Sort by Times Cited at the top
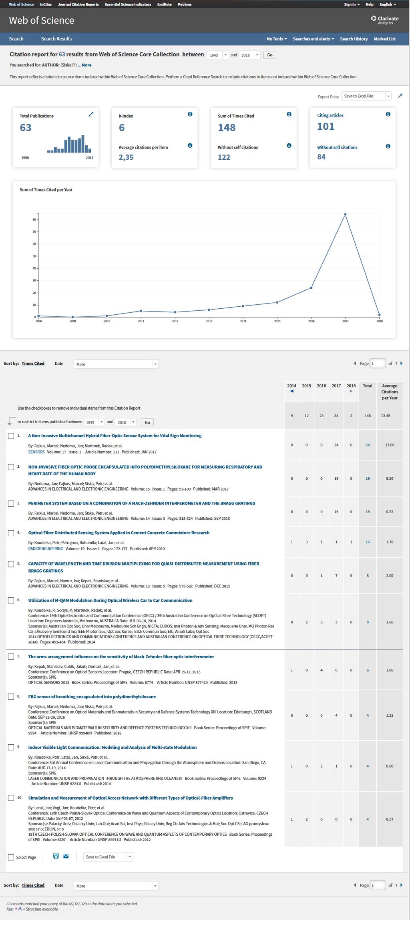The height and width of the screenshot is (951, 410). (x=33, y=364)
